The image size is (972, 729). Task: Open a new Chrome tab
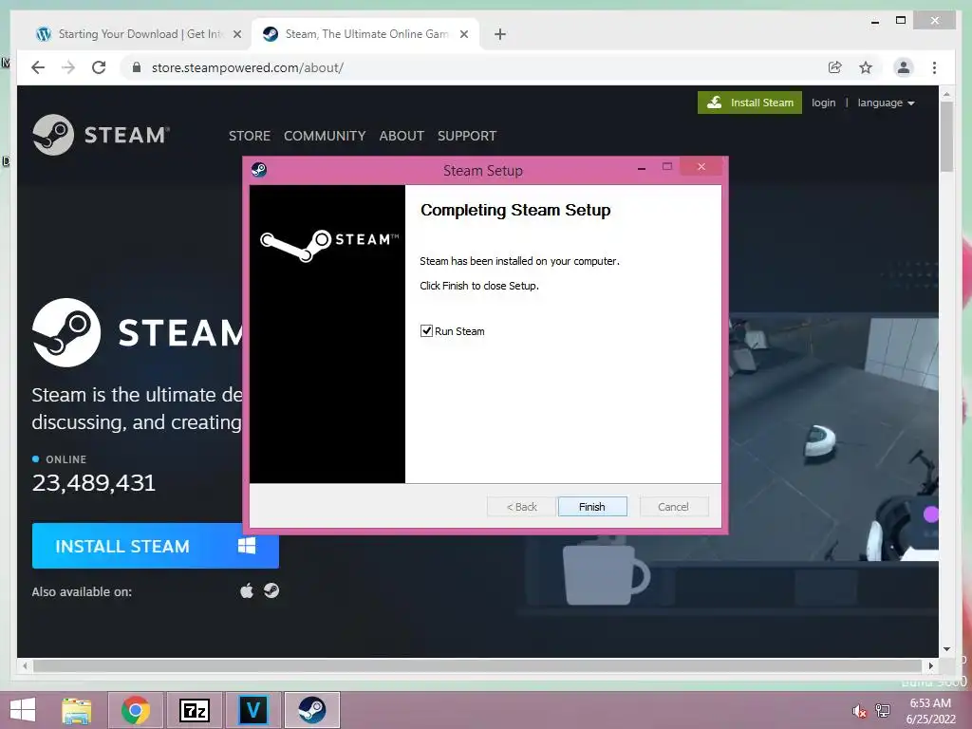(499, 34)
